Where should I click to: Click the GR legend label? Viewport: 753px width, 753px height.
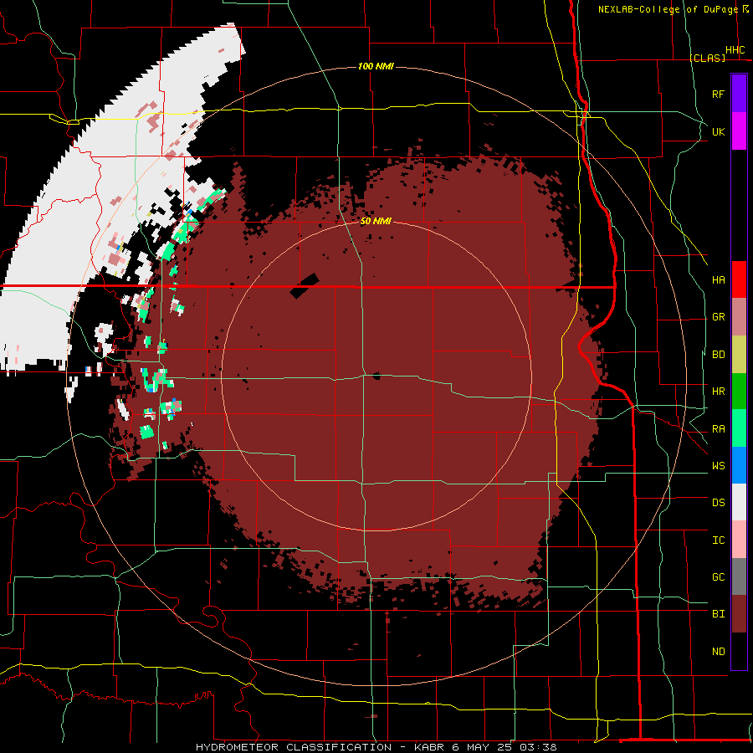pyautogui.click(x=718, y=317)
